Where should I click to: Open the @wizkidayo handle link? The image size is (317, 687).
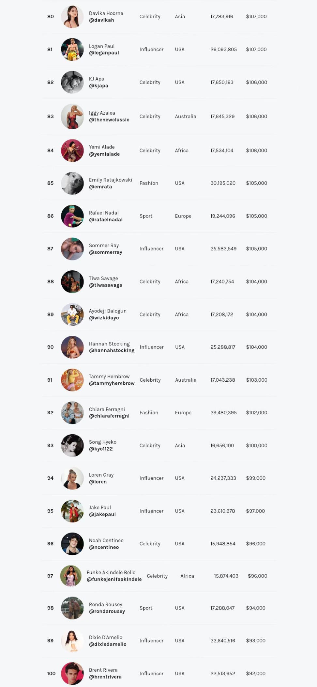tap(104, 318)
